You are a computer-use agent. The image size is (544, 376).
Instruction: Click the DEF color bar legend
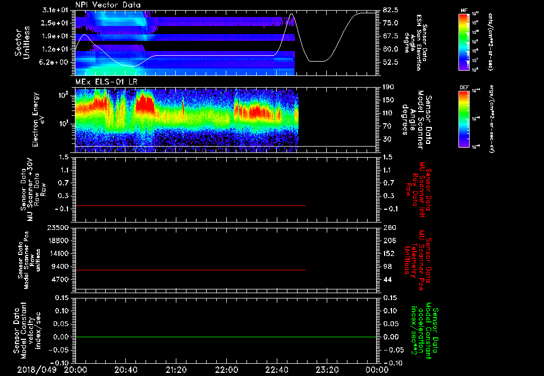464,119
